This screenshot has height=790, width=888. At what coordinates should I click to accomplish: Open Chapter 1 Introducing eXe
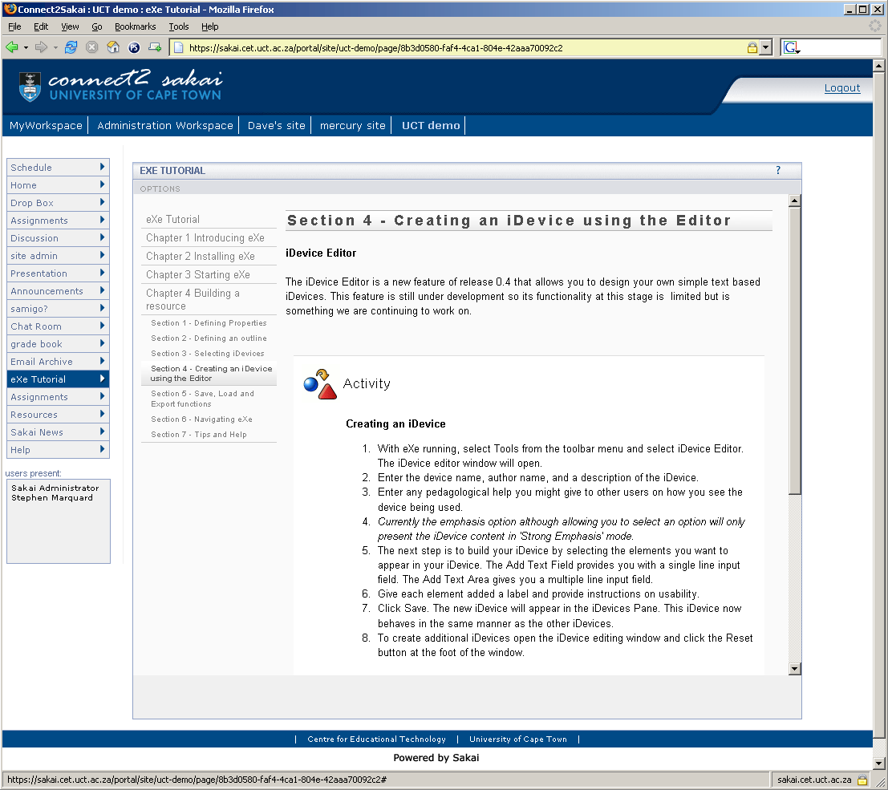205,238
